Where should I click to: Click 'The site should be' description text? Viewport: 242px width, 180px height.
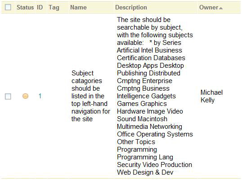click(x=143, y=20)
